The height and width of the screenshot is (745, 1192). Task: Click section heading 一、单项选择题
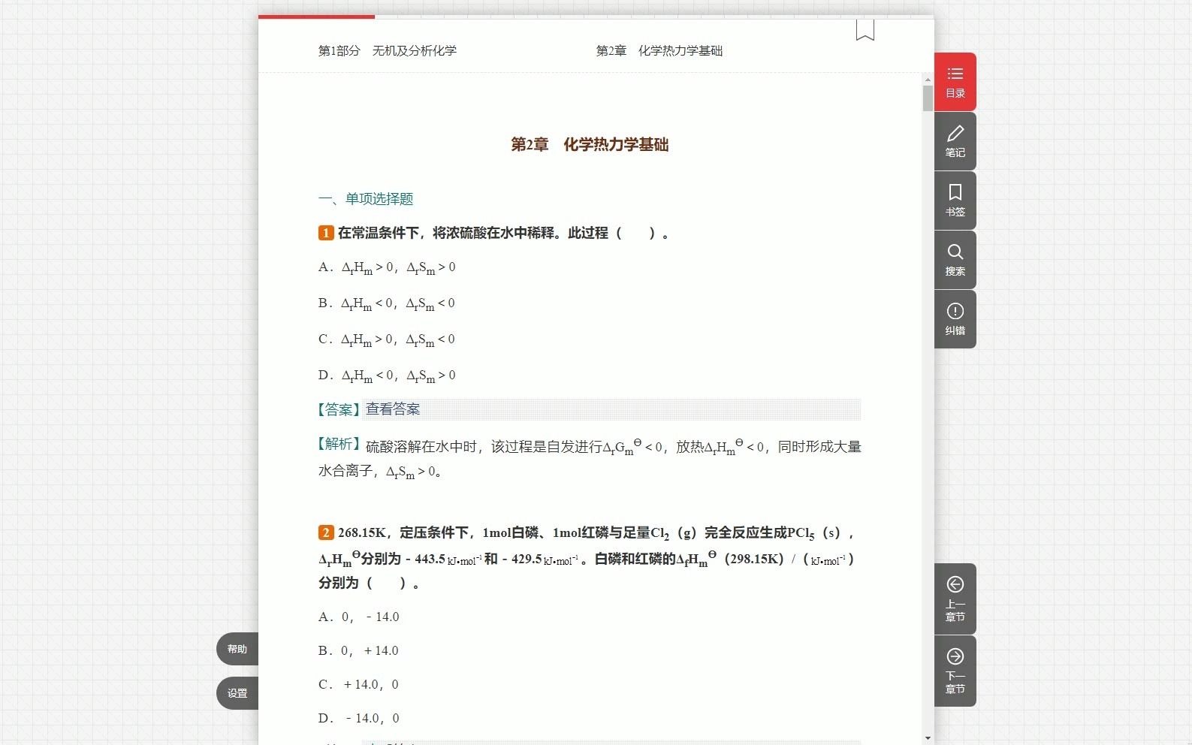(366, 199)
